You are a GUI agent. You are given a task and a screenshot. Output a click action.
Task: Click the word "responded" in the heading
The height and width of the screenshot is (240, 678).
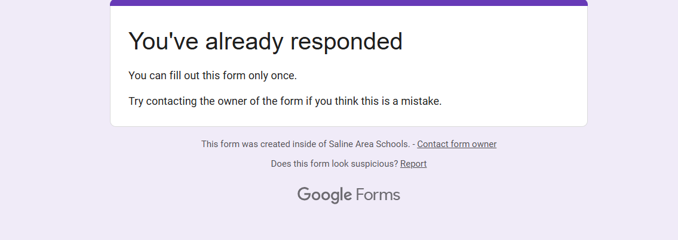tap(346, 41)
